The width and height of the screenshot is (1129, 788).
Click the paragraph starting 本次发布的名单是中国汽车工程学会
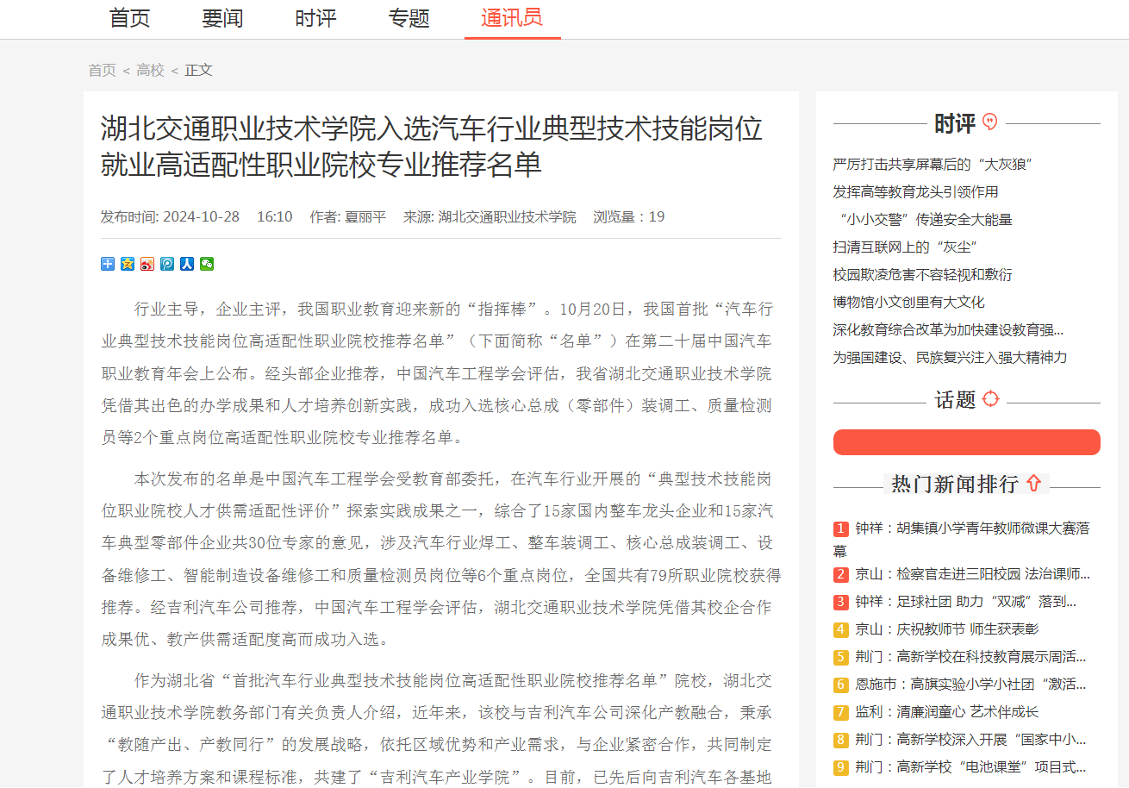(441, 558)
